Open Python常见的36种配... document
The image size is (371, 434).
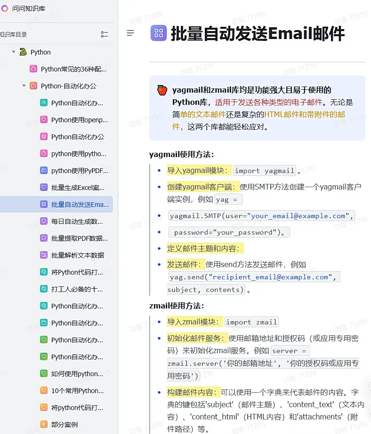coord(74,69)
